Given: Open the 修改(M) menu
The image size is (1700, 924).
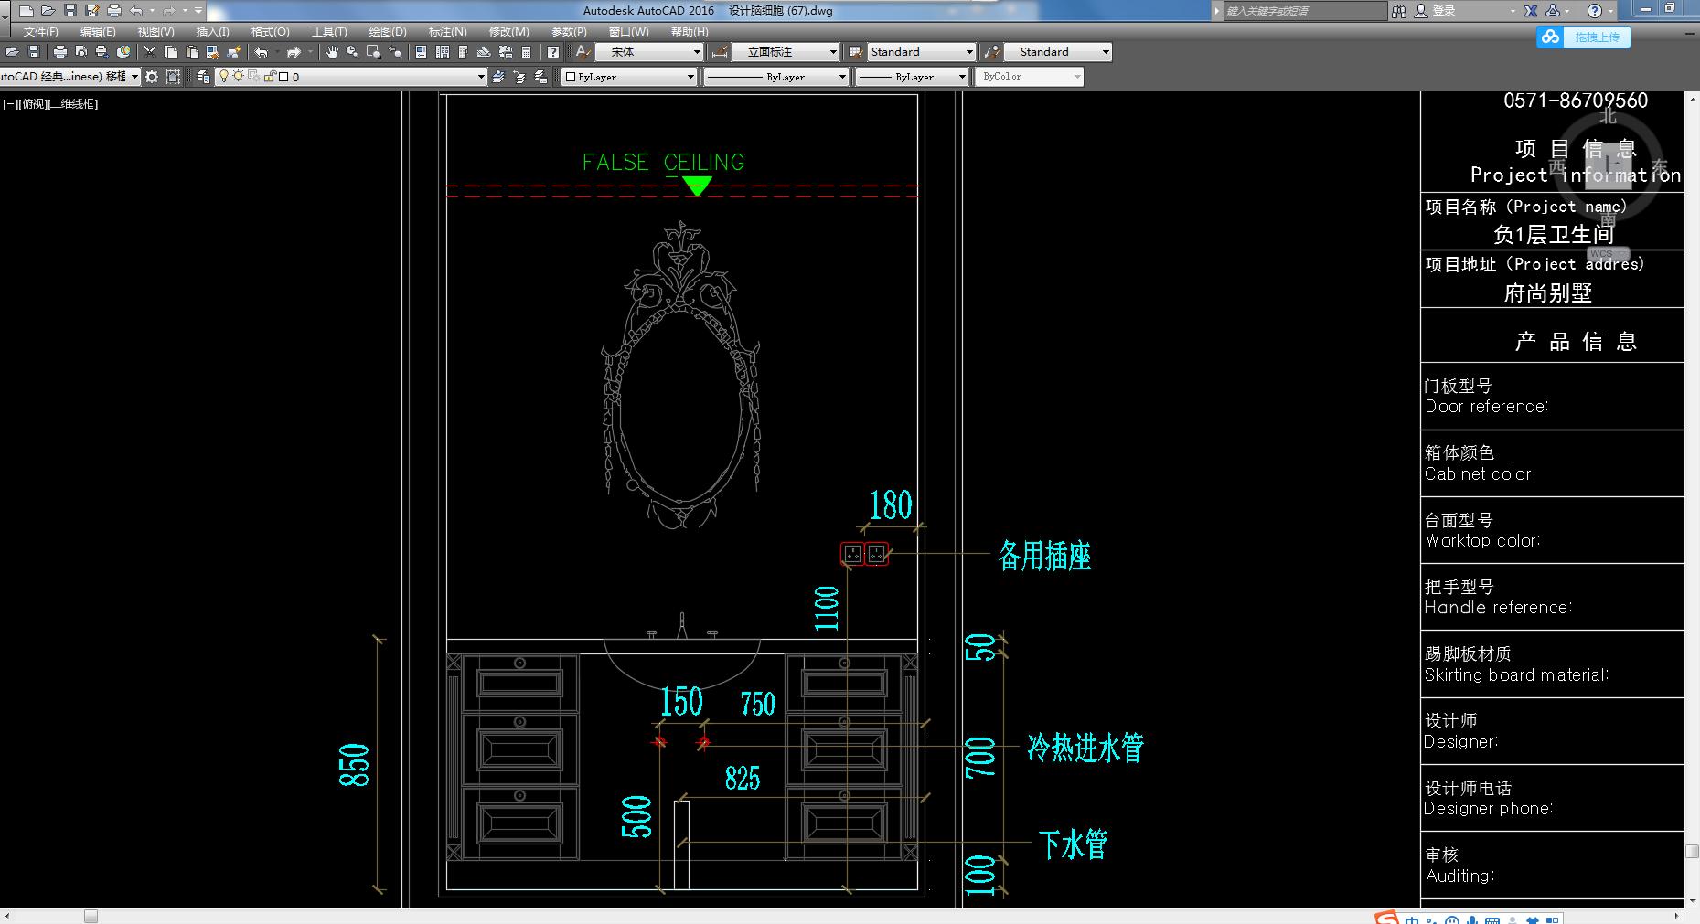Looking at the screenshot, I should [508, 31].
